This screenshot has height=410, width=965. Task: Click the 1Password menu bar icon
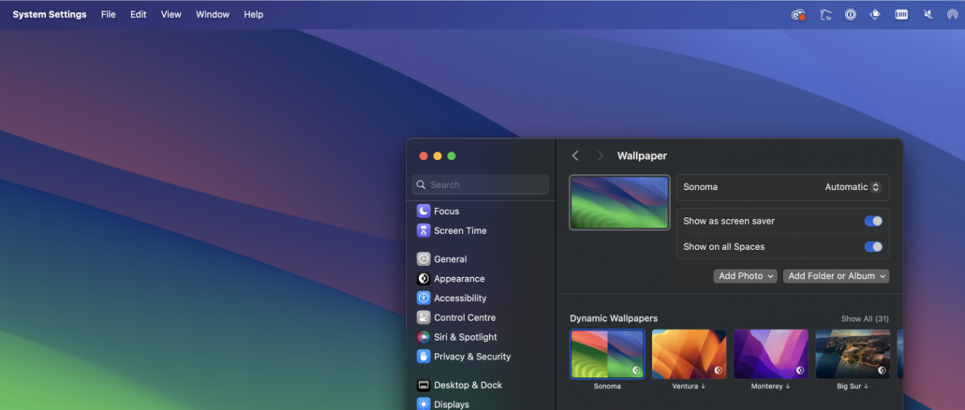851,15
